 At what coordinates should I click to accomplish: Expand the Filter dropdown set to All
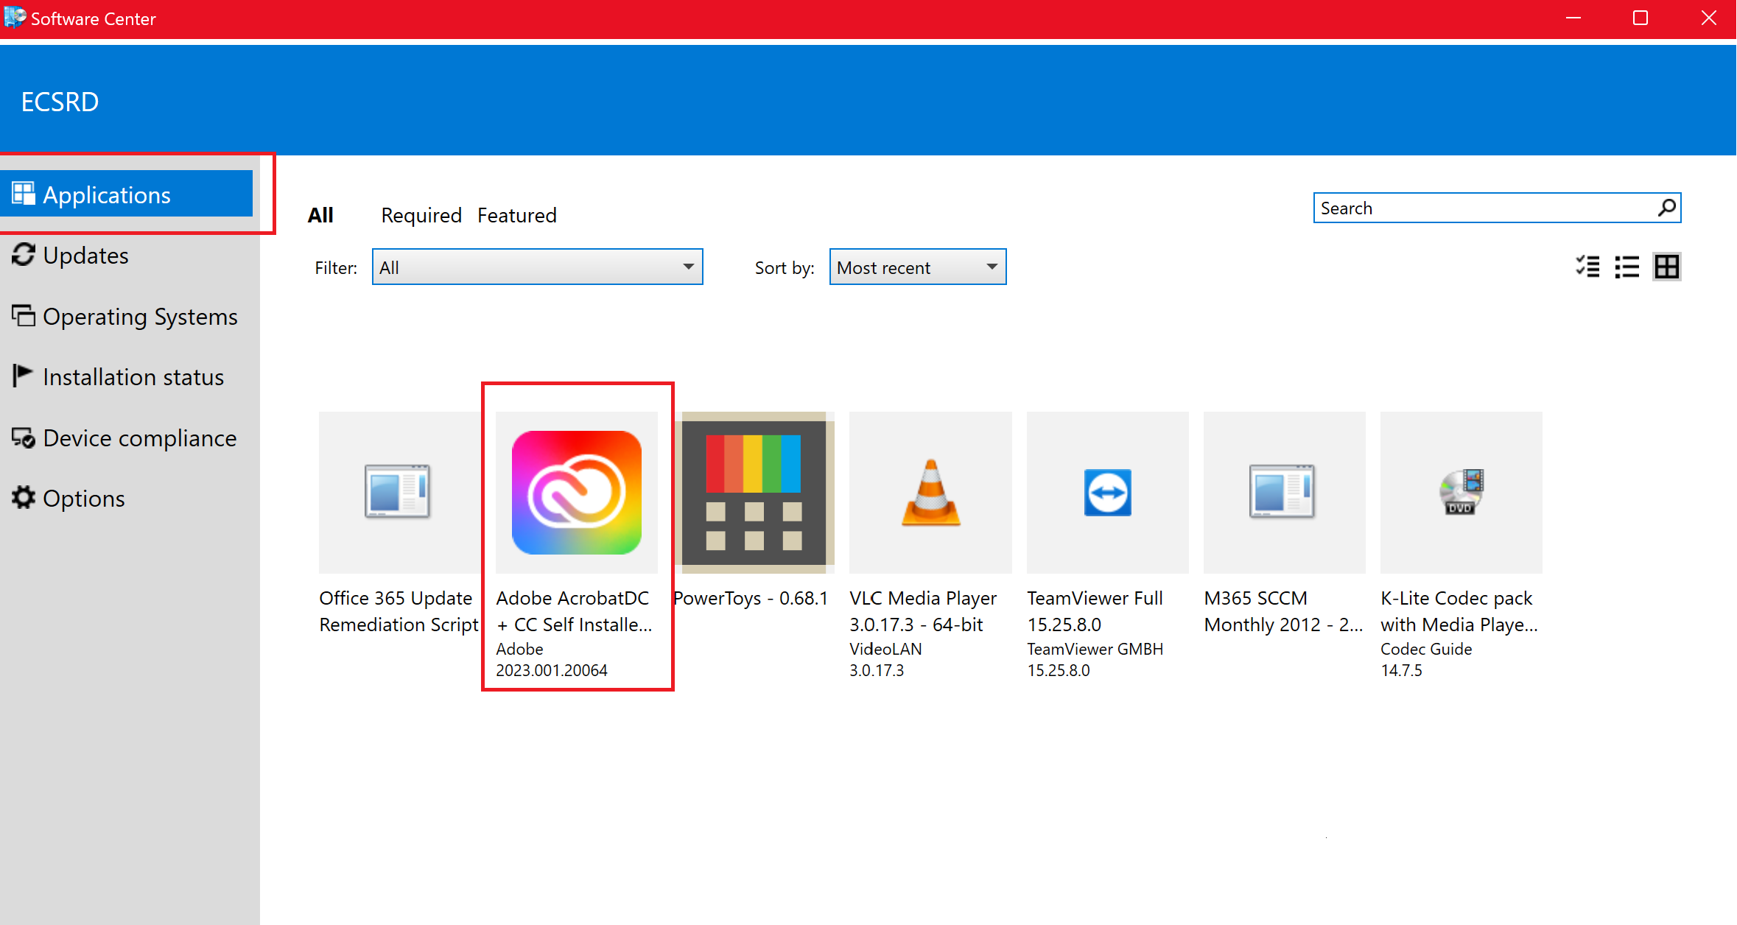[x=538, y=267]
